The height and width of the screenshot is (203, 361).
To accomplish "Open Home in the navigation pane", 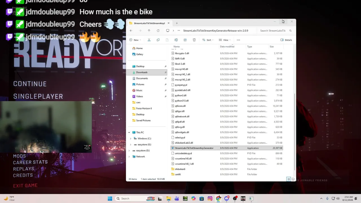I will point(139,48).
